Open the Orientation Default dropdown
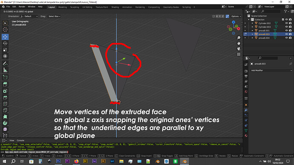The image size is (294, 165). click(29, 16)
